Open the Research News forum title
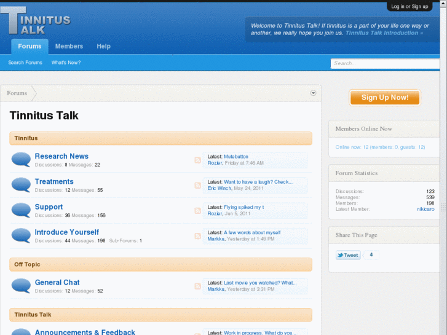Screen dimensions: 447x335 tap(61, 156)
